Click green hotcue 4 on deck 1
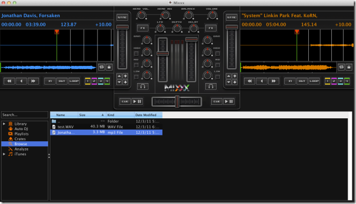This screenshot has width=356, height=204. tap(107, 81)
